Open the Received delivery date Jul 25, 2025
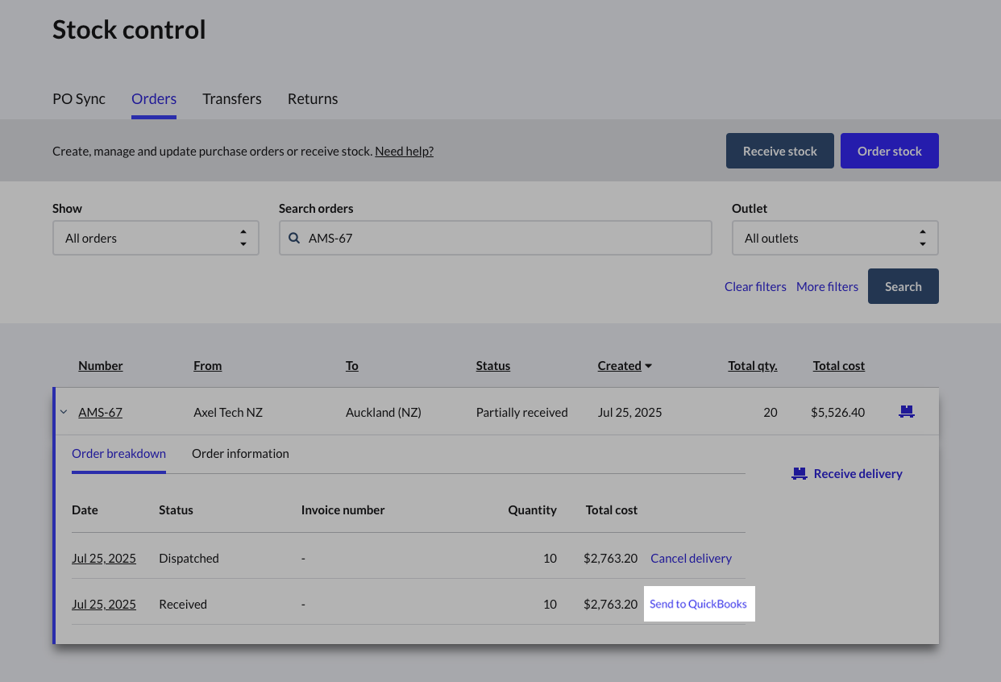1001x682 pixels. tap(104, 604)
